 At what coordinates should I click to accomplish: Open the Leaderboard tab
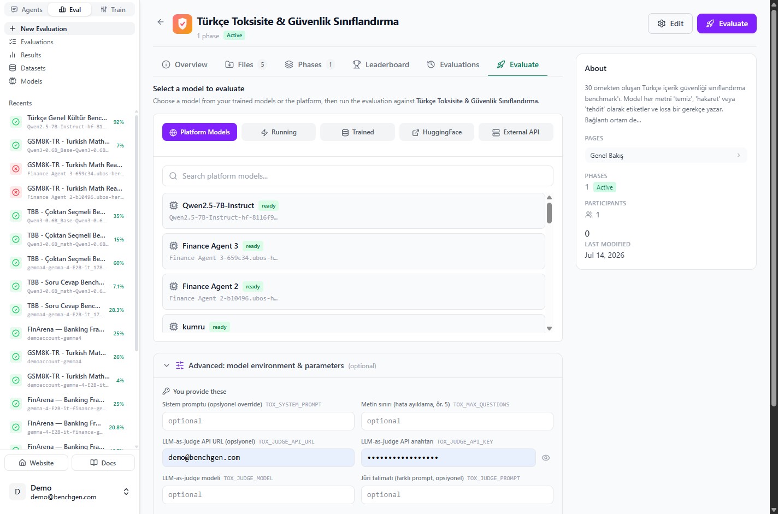(x=381, y=64)
